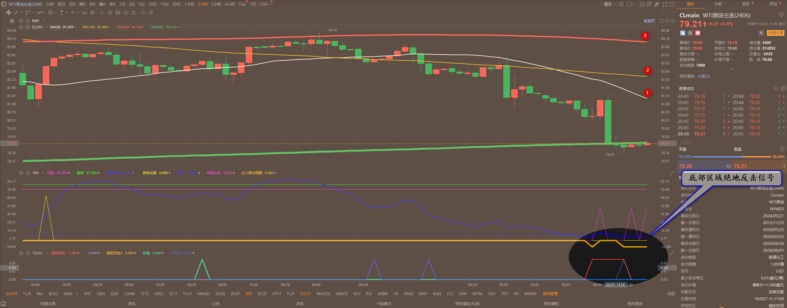Viewport: 787px width, 308px height.
Task: Click bid price 79.20 in order book
Action: pos(685,166)
